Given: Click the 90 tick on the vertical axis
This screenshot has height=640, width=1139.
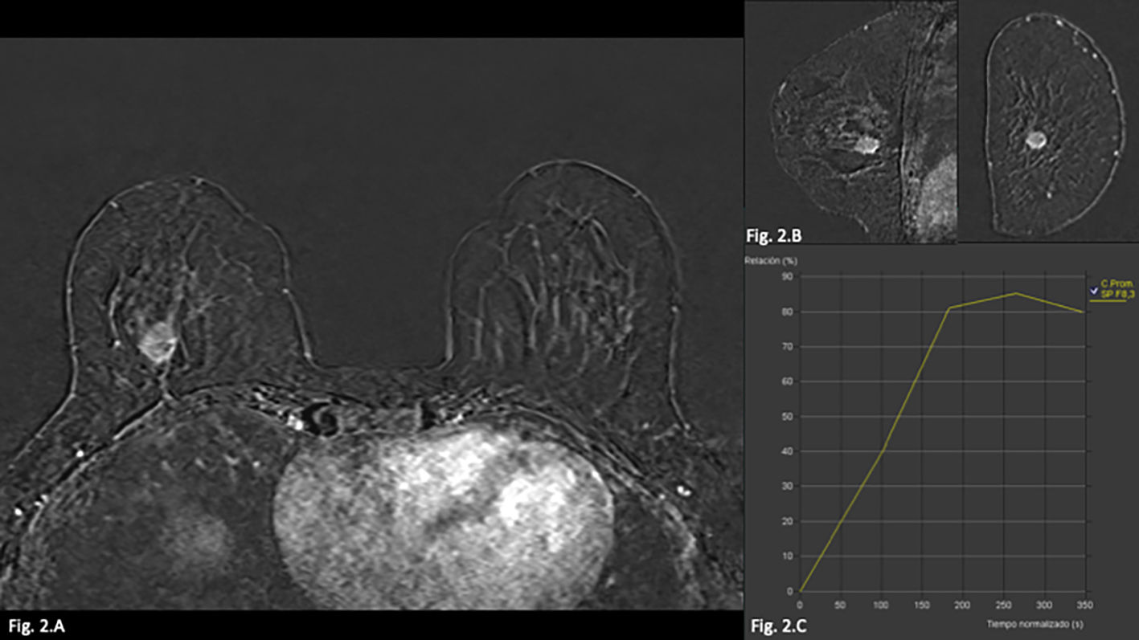Looking at the screenshot, I should tap(788, 277).
